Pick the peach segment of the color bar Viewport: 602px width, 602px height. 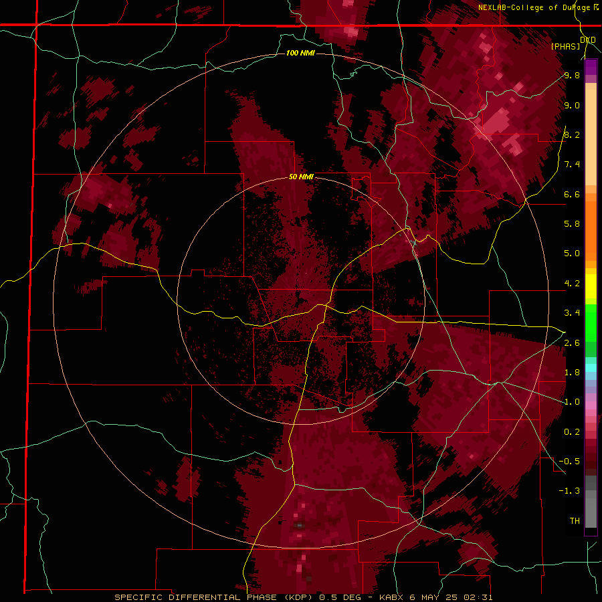[x=591, y=137]
